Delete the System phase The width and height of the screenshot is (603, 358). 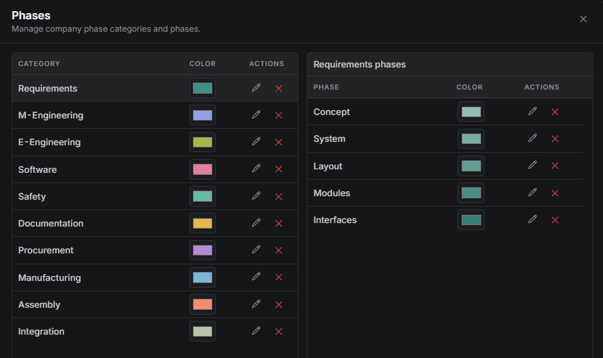[x=555, y=138]
